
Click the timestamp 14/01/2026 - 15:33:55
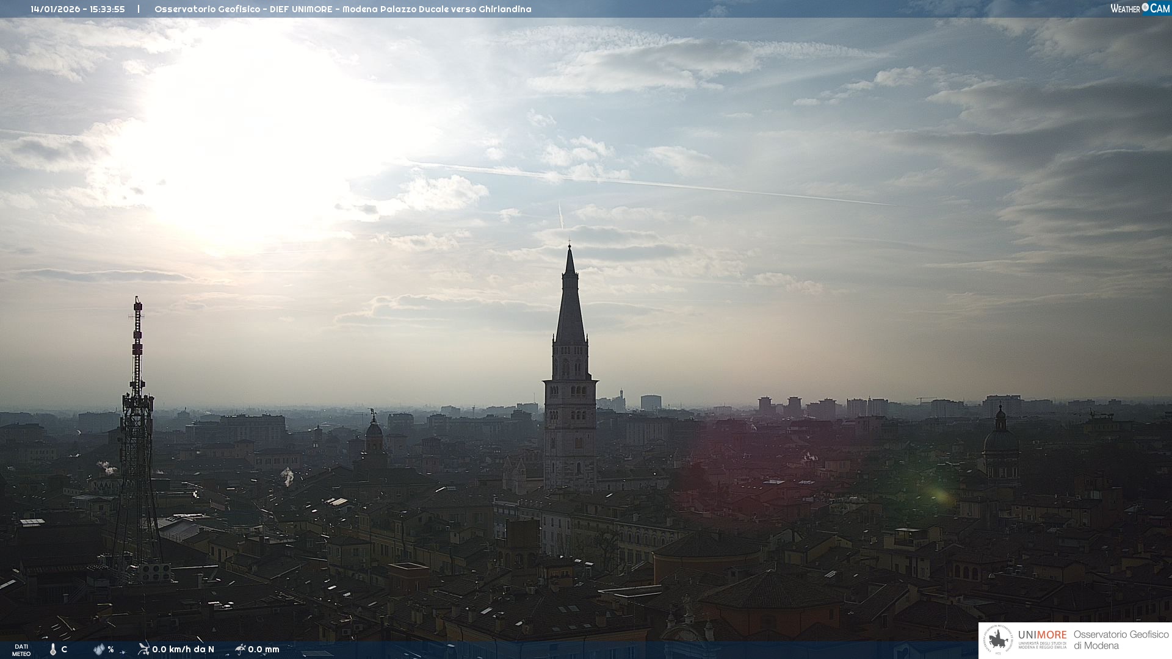point(78,9)
